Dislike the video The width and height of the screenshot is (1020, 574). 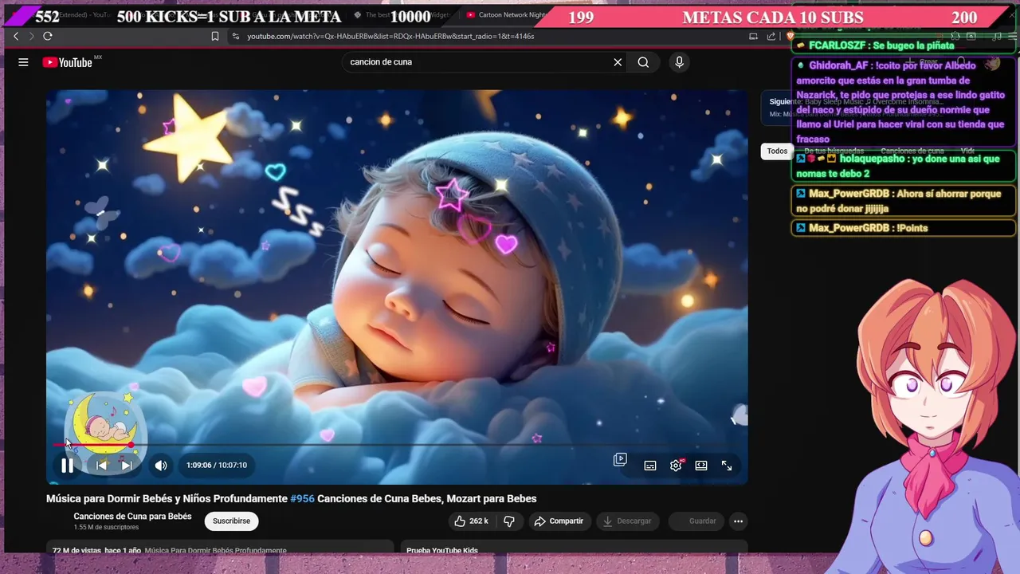(509, 521)
